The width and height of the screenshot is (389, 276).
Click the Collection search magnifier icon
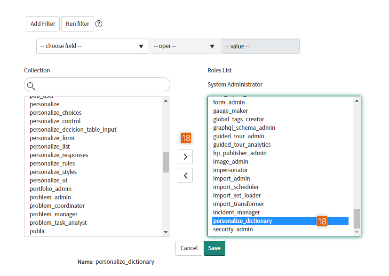(31, 86)
